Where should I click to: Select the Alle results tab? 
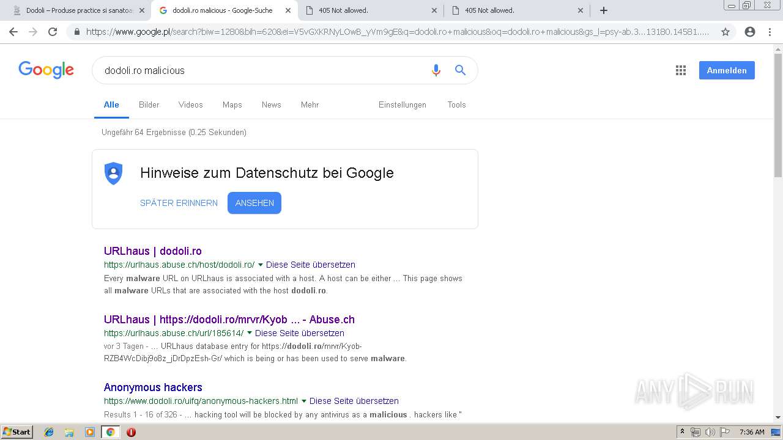point(111,105)
